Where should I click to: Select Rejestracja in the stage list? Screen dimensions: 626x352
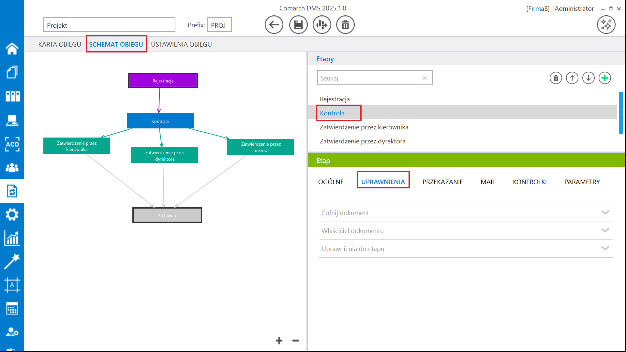462,99
